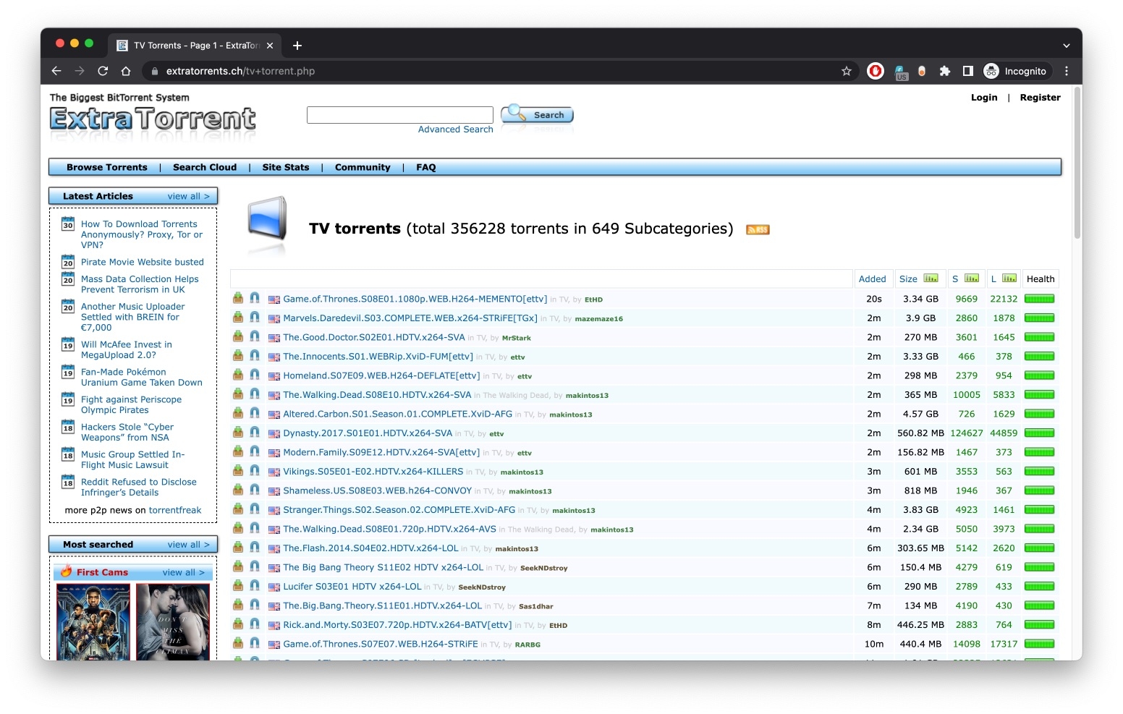This screenshot has width=1123, height=714.
Task: Open the Reddit Refused to Disclose article
Action: 139,487
